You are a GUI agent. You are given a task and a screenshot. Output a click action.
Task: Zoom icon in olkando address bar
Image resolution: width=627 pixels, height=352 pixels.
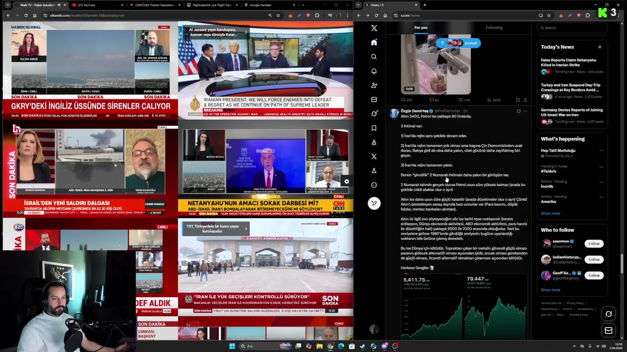270,15
